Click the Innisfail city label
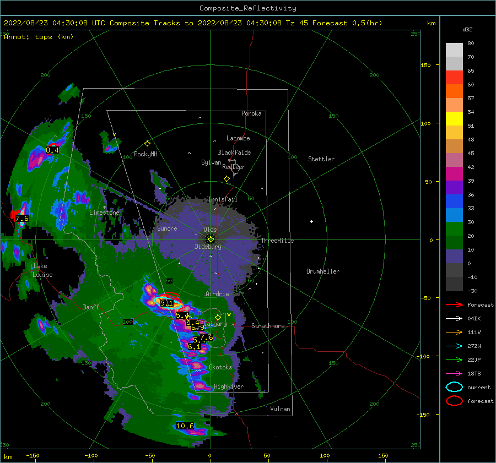Screen dimensions: 496x463 [x=223, y=199]
